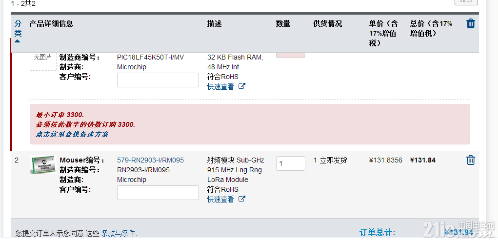This screenshot has height=242, width=498.
Task: Sort by 分类 column arrow
Action: tap(18, 41)
